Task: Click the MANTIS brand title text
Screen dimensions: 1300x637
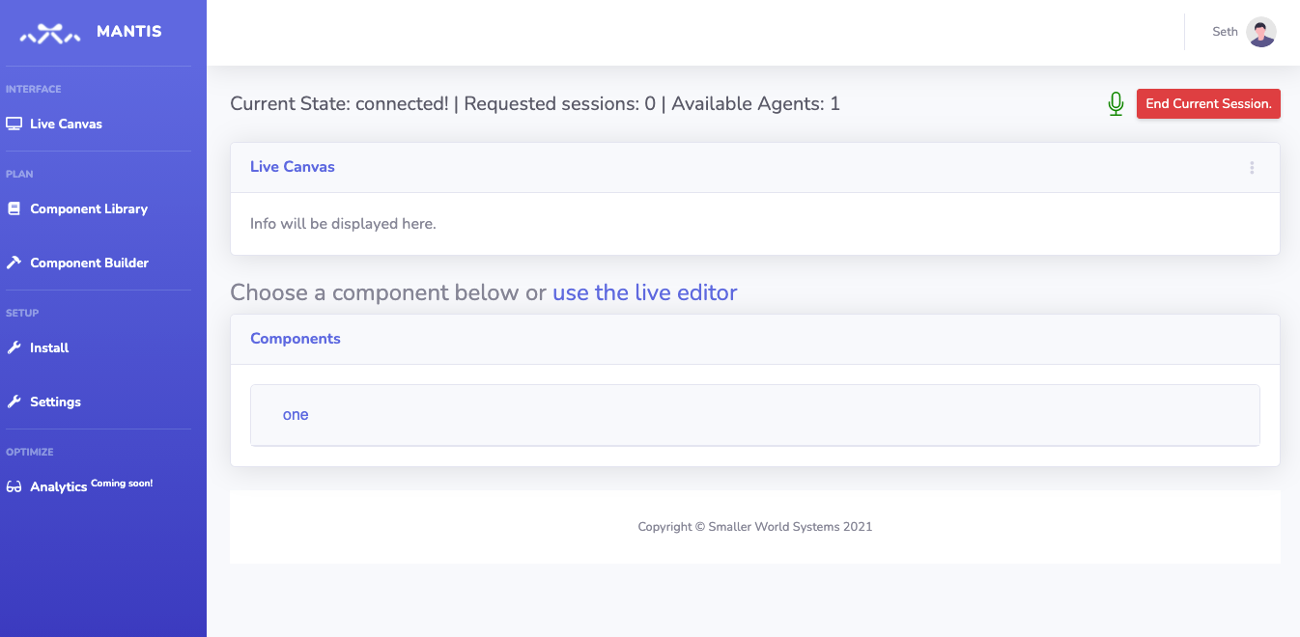Action: pos(128,32)
